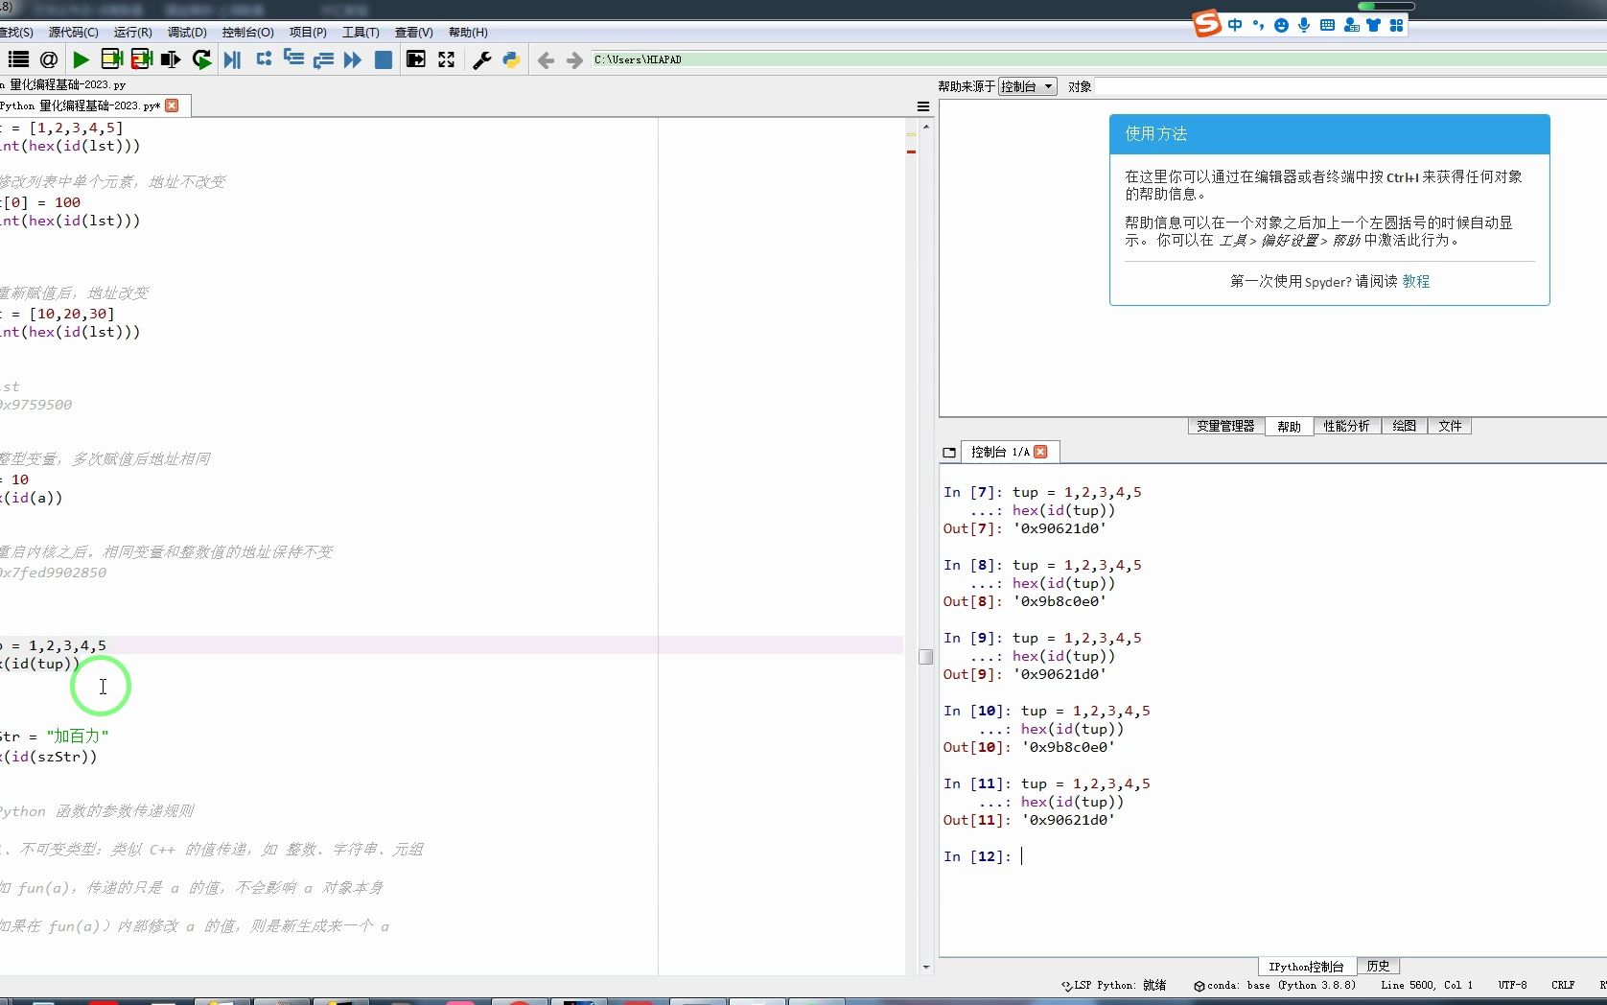
Task: Click the editor vertical scrollbar thumb
Action: tap(925, 657)
